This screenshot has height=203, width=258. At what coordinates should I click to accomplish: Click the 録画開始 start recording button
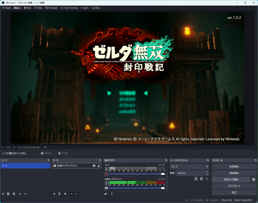pos(234,173)
